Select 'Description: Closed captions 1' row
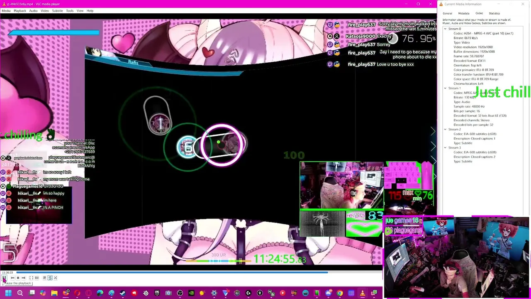531x299 pixels. (x=474, y=138)
